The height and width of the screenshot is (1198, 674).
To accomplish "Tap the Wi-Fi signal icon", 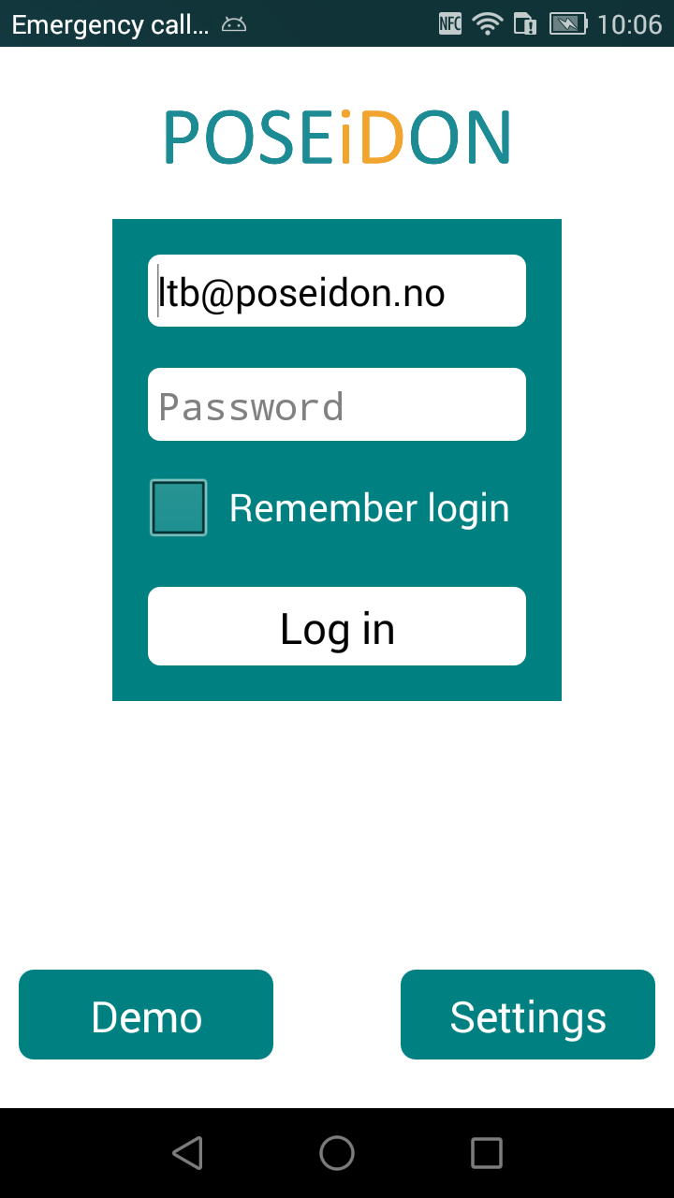I will tap(488, 23).
